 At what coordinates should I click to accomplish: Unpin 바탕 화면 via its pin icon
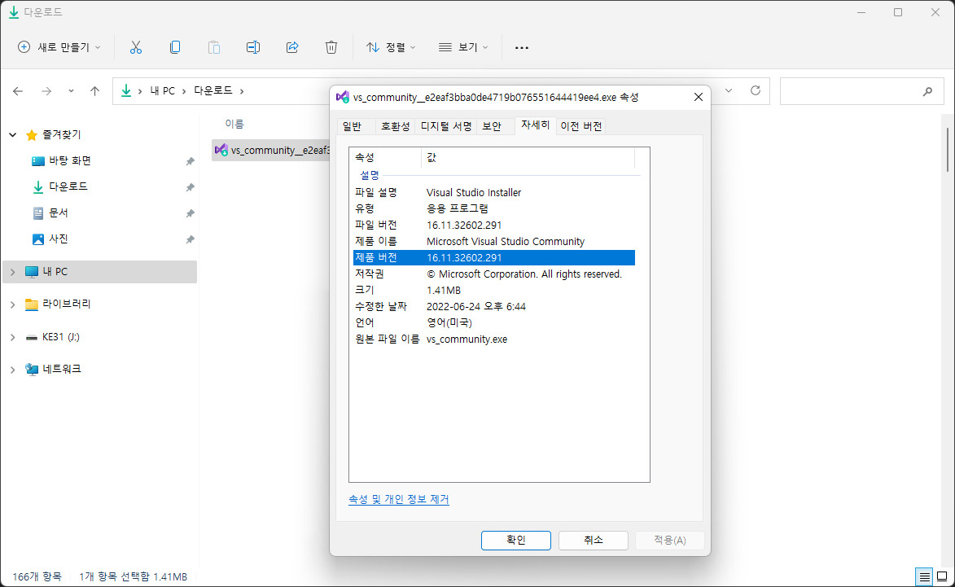tap(190, 161)
